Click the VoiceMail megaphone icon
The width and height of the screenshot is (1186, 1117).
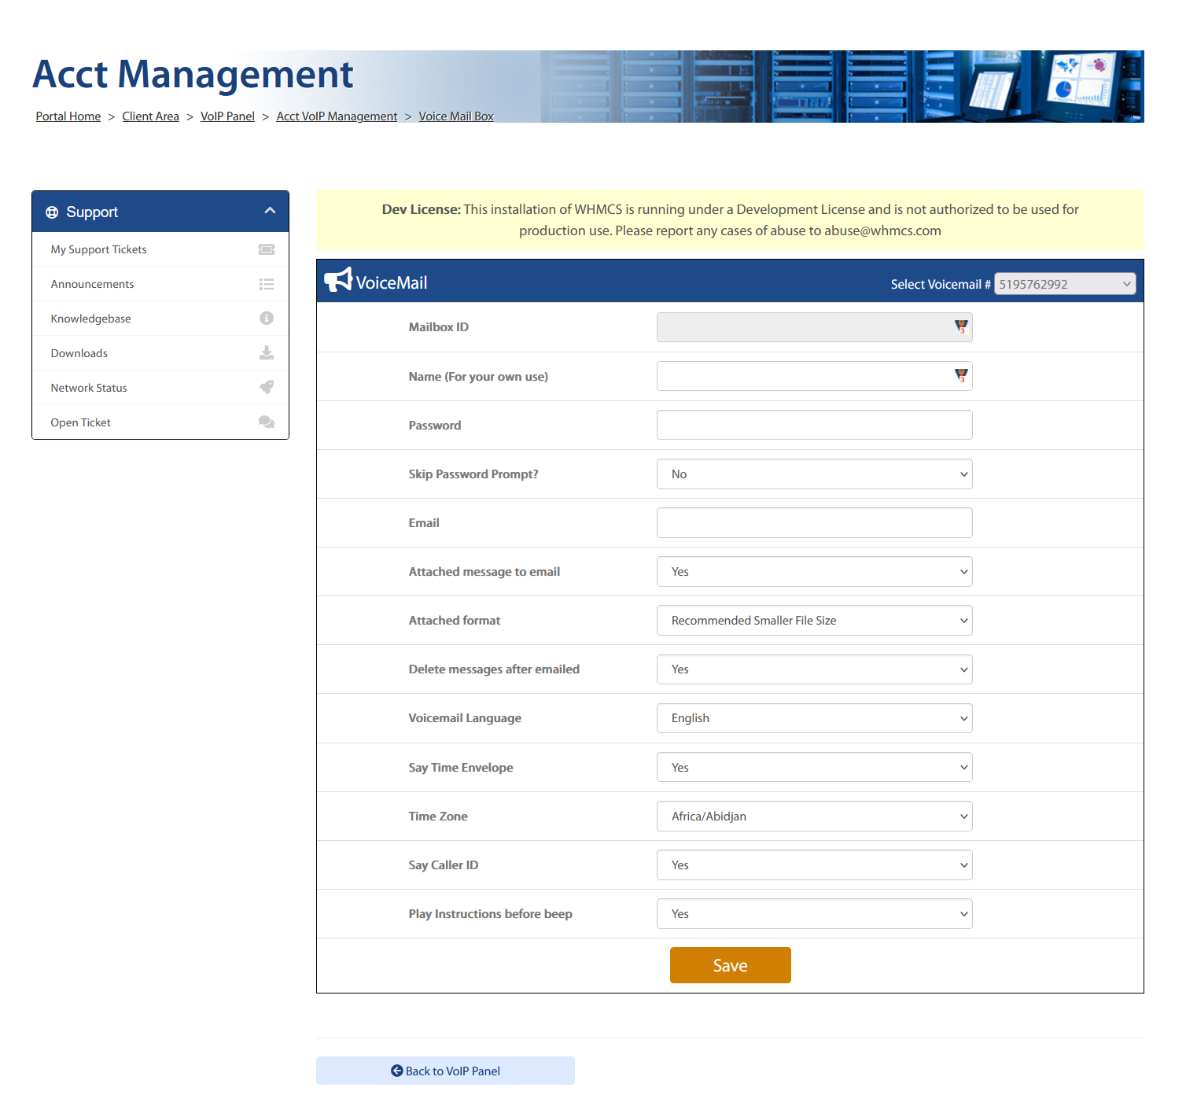pos(338,279)
